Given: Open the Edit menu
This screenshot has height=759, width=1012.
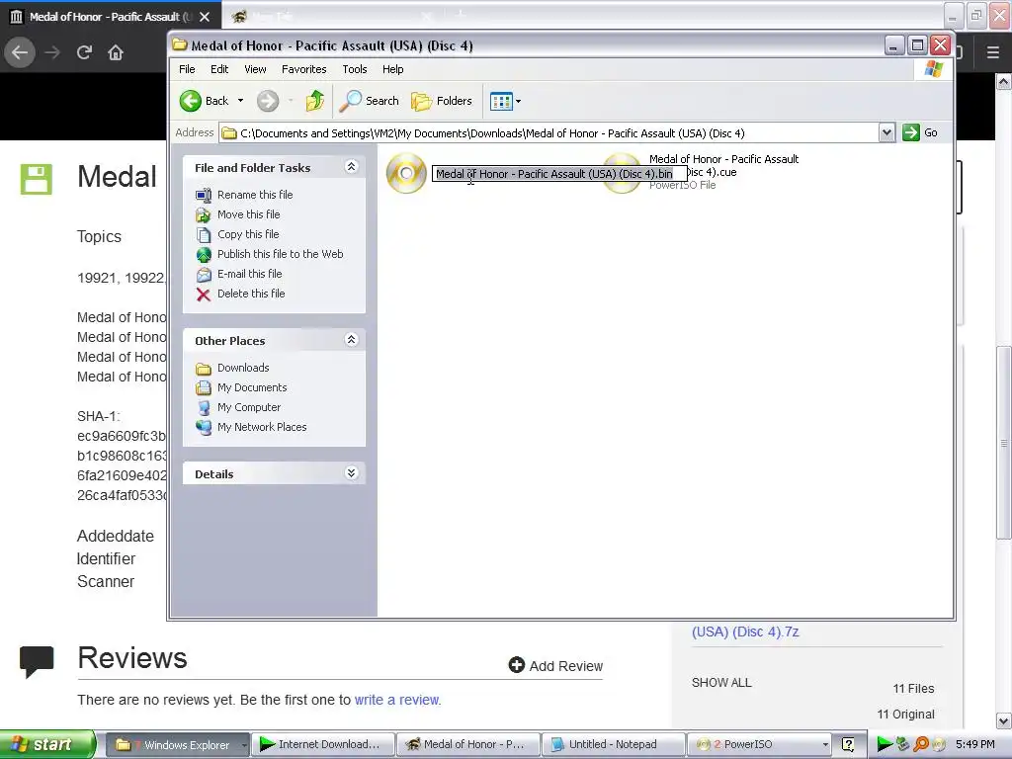Looking at the screenshot, I should 219,69.
